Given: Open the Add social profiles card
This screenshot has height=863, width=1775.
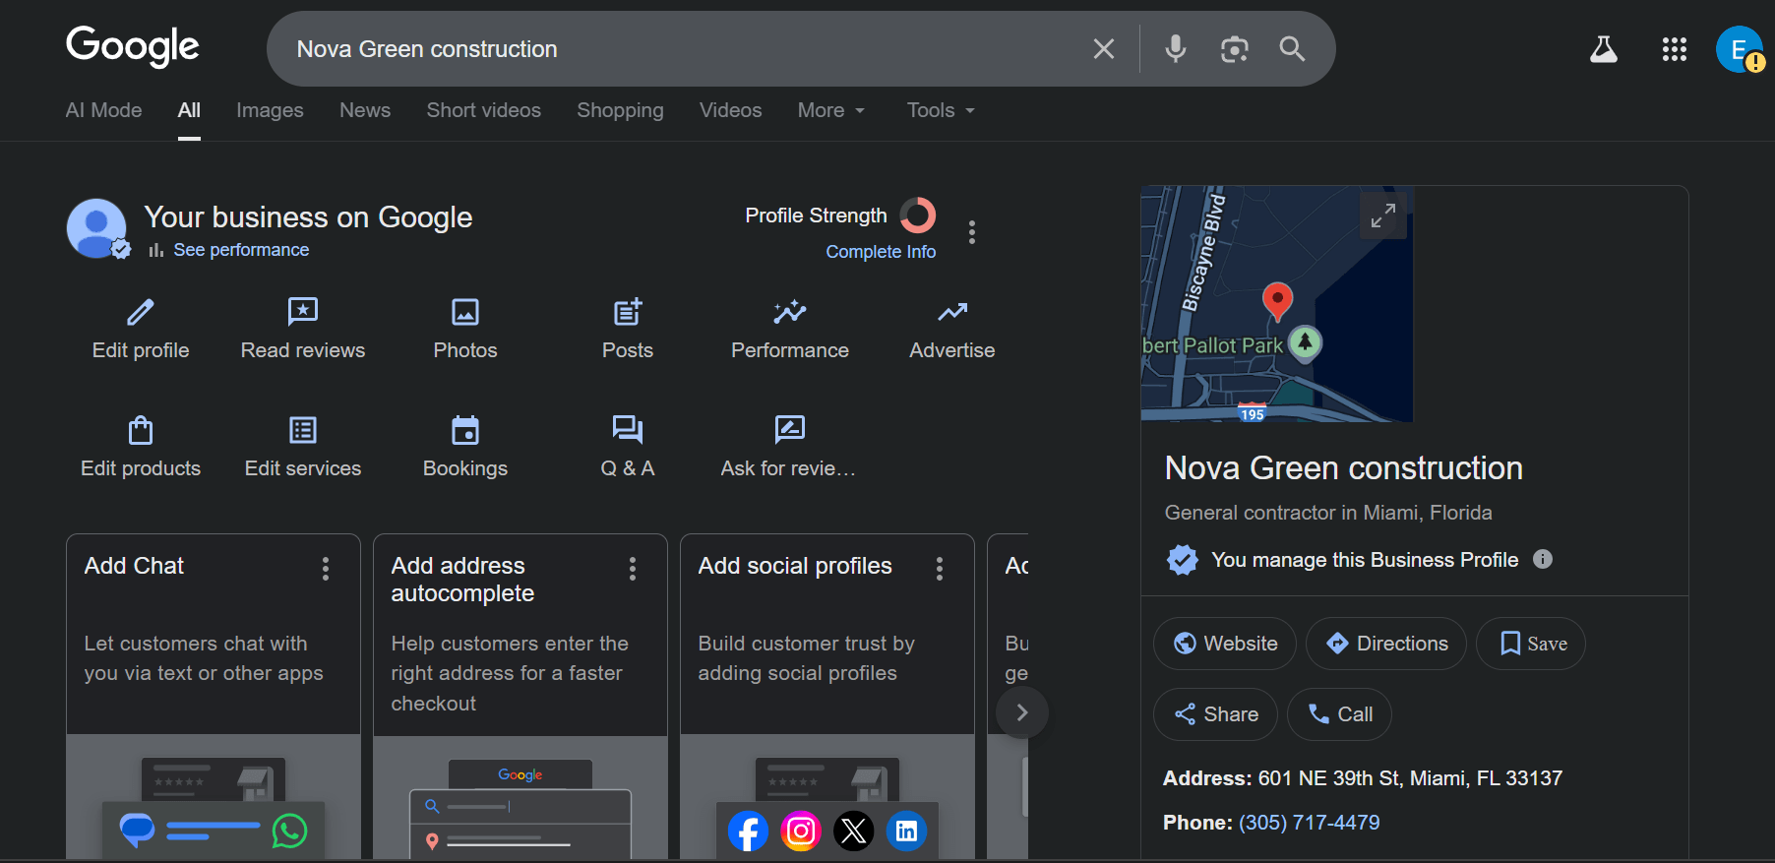Looking at the screenshot, I should tap(827, 697).
